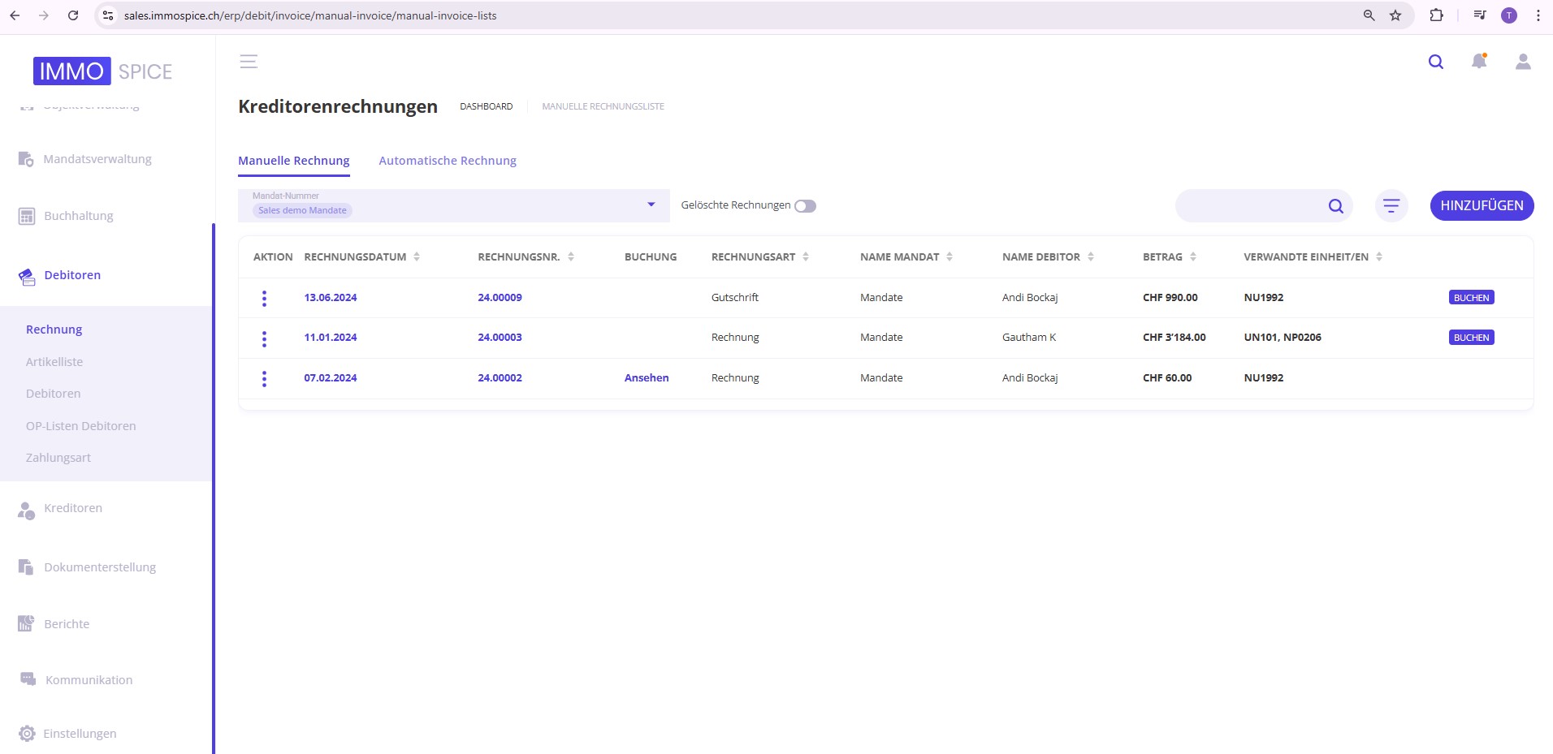The height and width of the screenshot is (754, 1553).
Task: Open the Ansehen booking link
Action: click(647, 378)
